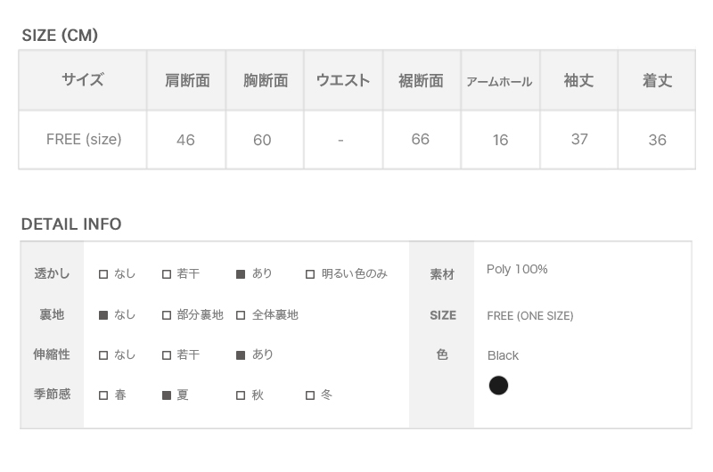Check the 伸縮性 若干 checkbox
Image resolution: width=713 pixels, height=472 pixels.
click(167, 355)
